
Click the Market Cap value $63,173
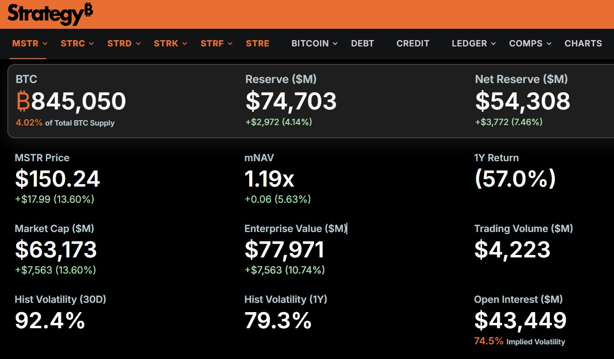pyautogui.click(x=56, y=250)
